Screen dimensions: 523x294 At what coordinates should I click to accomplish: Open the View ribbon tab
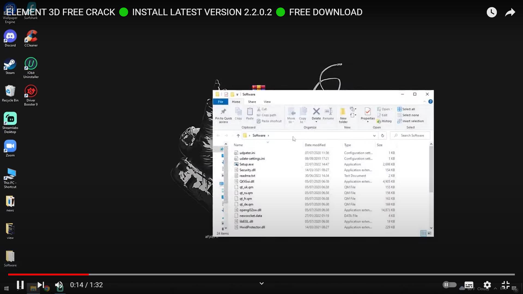[267, 102]
